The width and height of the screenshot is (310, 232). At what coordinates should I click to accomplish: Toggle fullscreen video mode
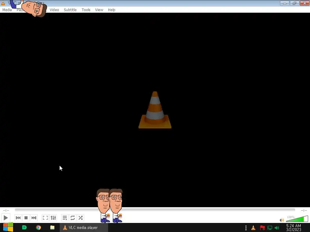coord(45,218)
